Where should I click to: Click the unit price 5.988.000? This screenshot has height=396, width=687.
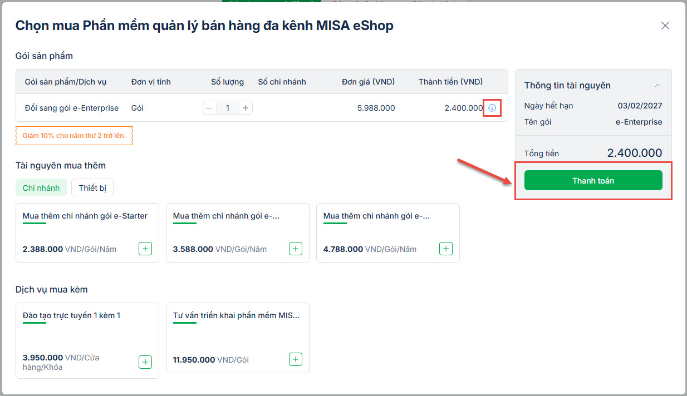click(376, 108)
